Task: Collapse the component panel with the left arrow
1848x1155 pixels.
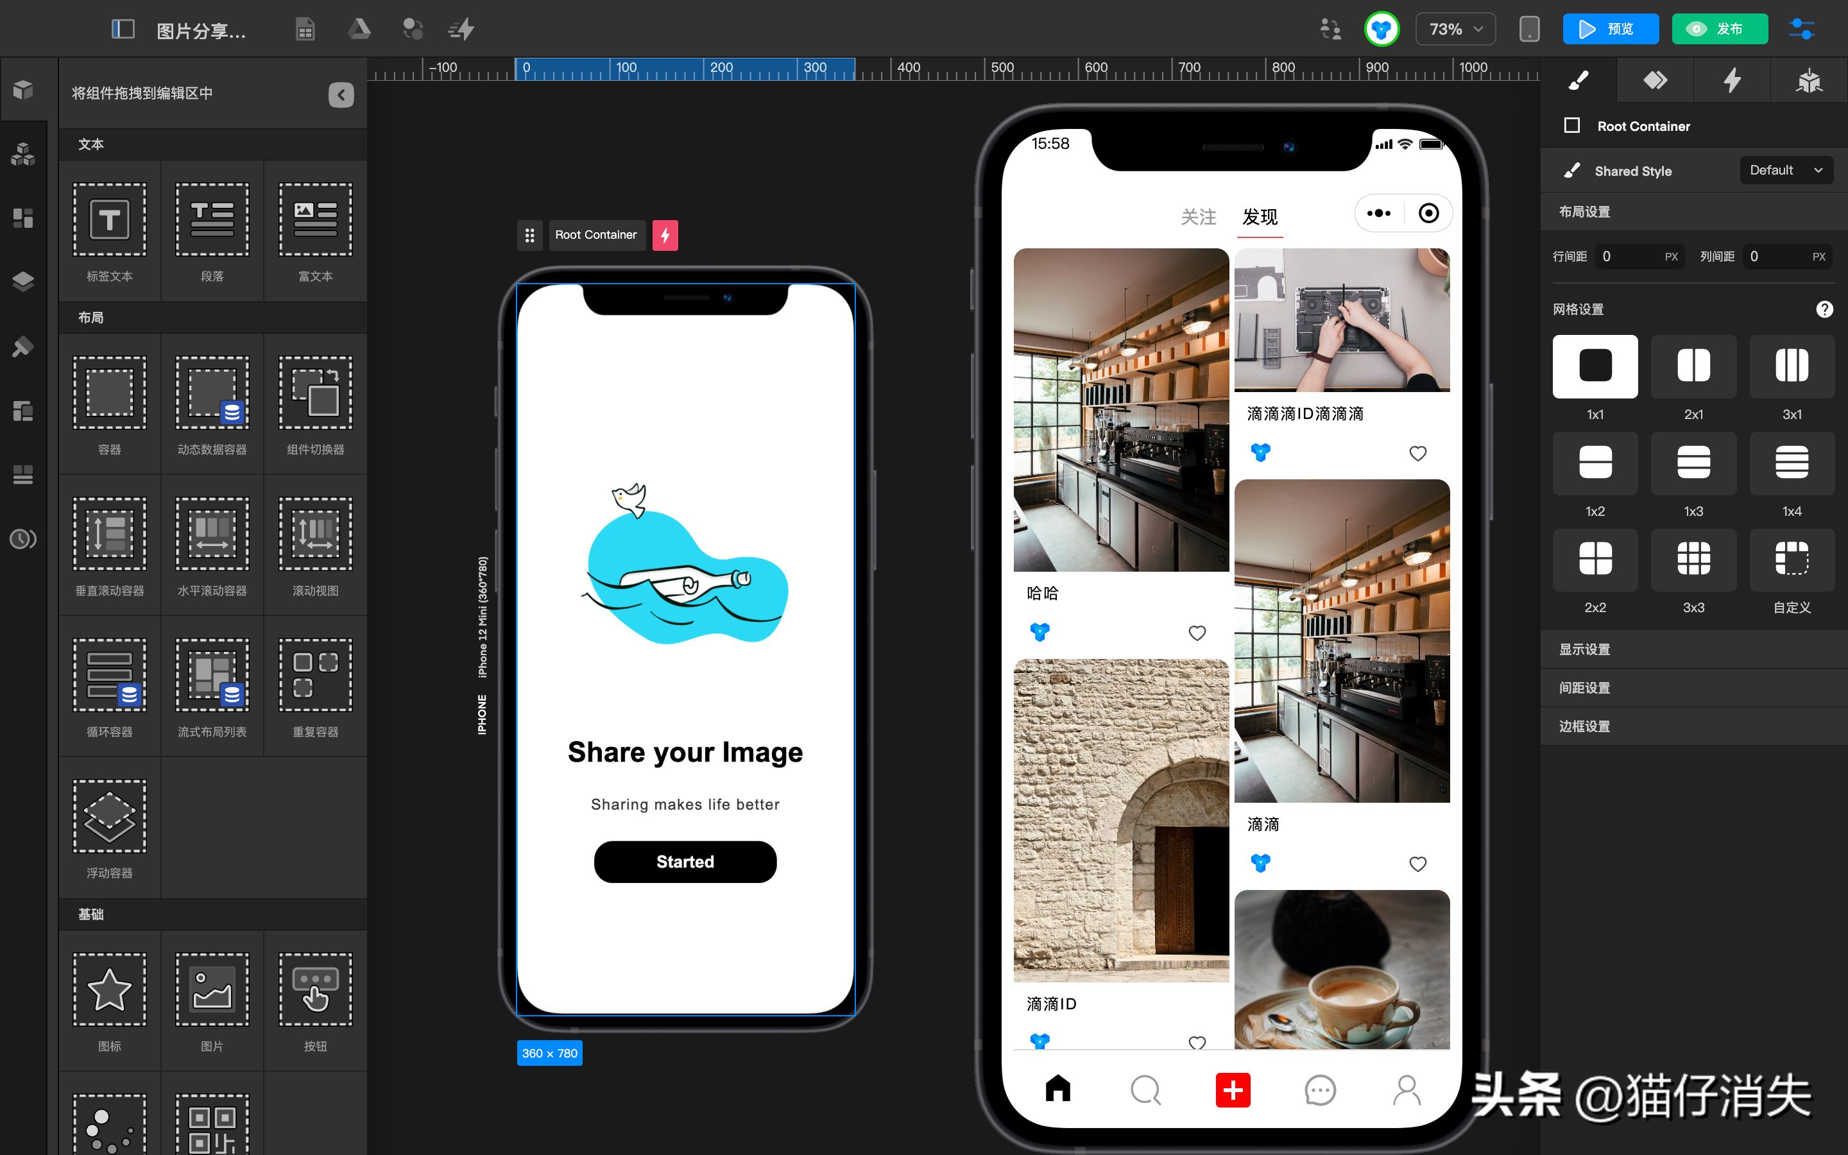Action: pyautogui.click(x=341, y=94)
